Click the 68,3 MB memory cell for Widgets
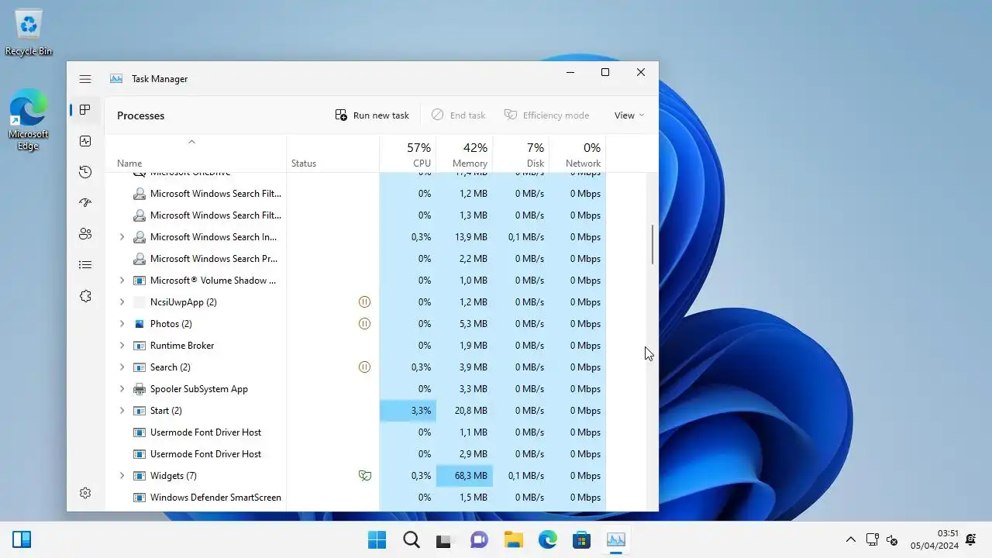 (x=464, y=476)
